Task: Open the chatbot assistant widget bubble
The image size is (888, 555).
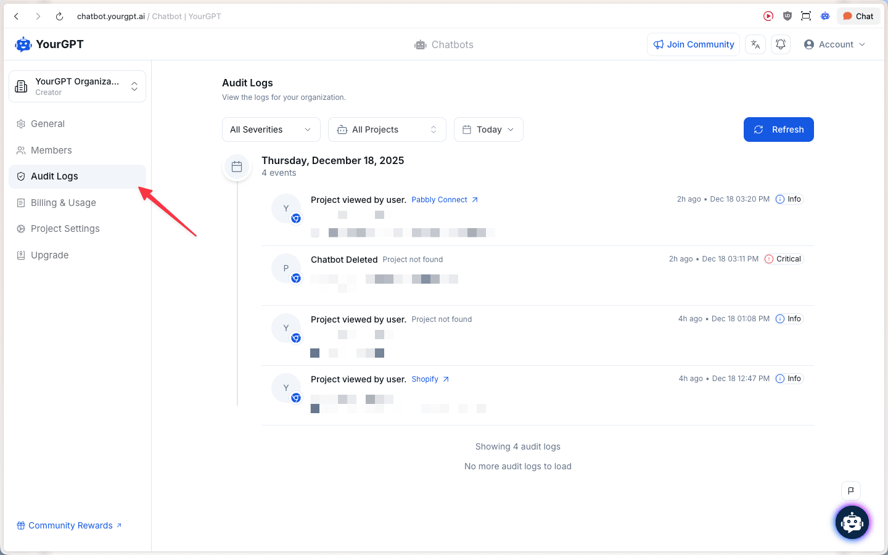Action: click(852, 522)
